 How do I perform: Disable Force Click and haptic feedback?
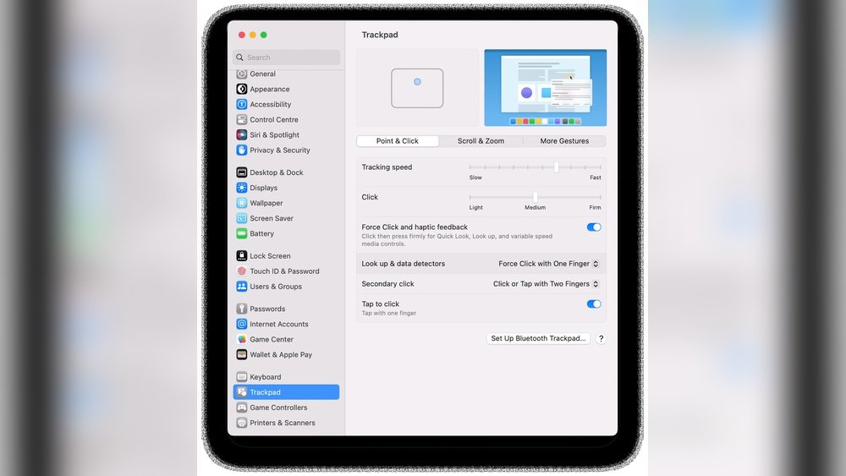tap(594, 227)
